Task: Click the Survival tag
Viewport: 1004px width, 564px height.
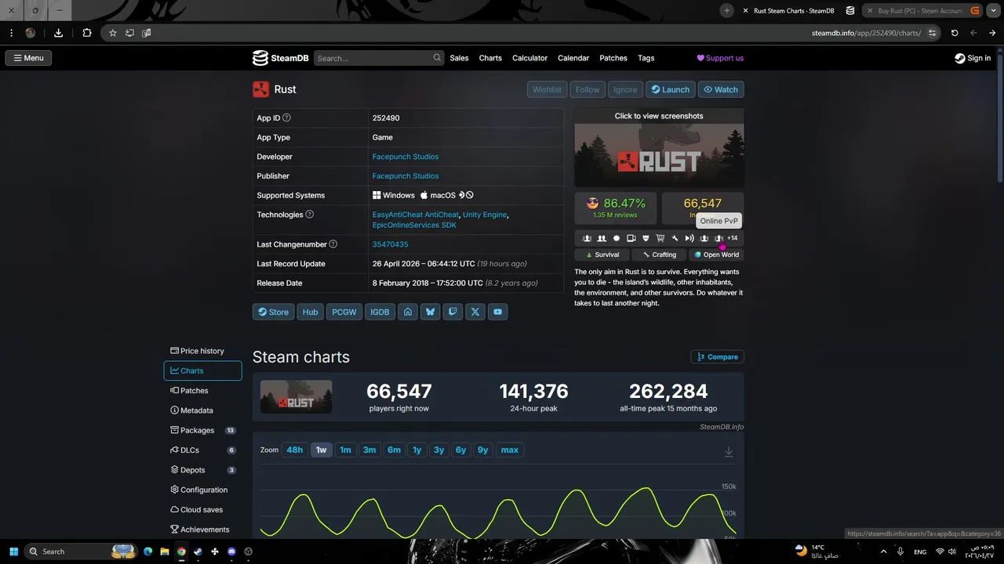Action: coord(602,255)
